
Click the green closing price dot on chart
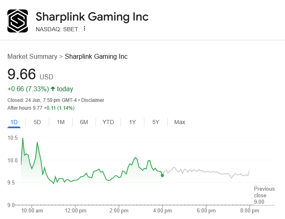162,175
